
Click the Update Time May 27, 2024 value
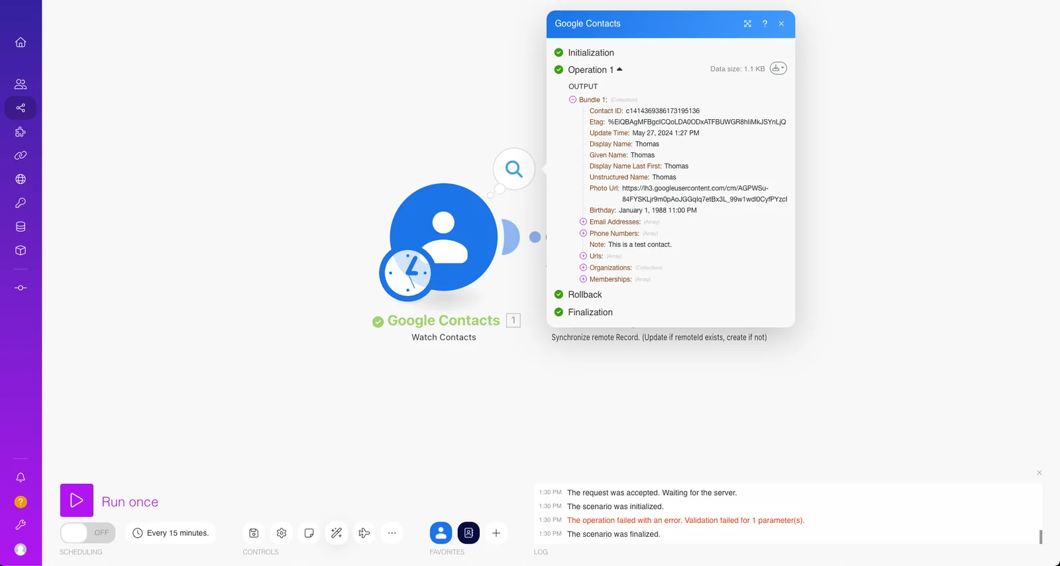pos(666,133)
